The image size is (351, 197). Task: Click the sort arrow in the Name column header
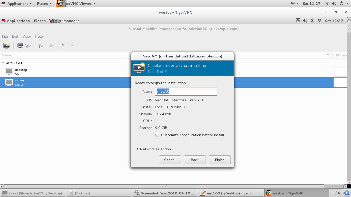pyautogui.click(x=328, y=55)
